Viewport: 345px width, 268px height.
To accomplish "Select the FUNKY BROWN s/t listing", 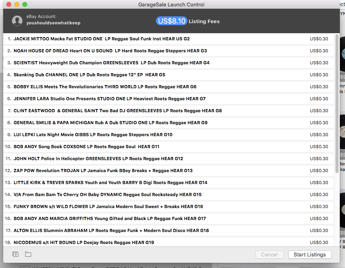I will tap(169, 206).
